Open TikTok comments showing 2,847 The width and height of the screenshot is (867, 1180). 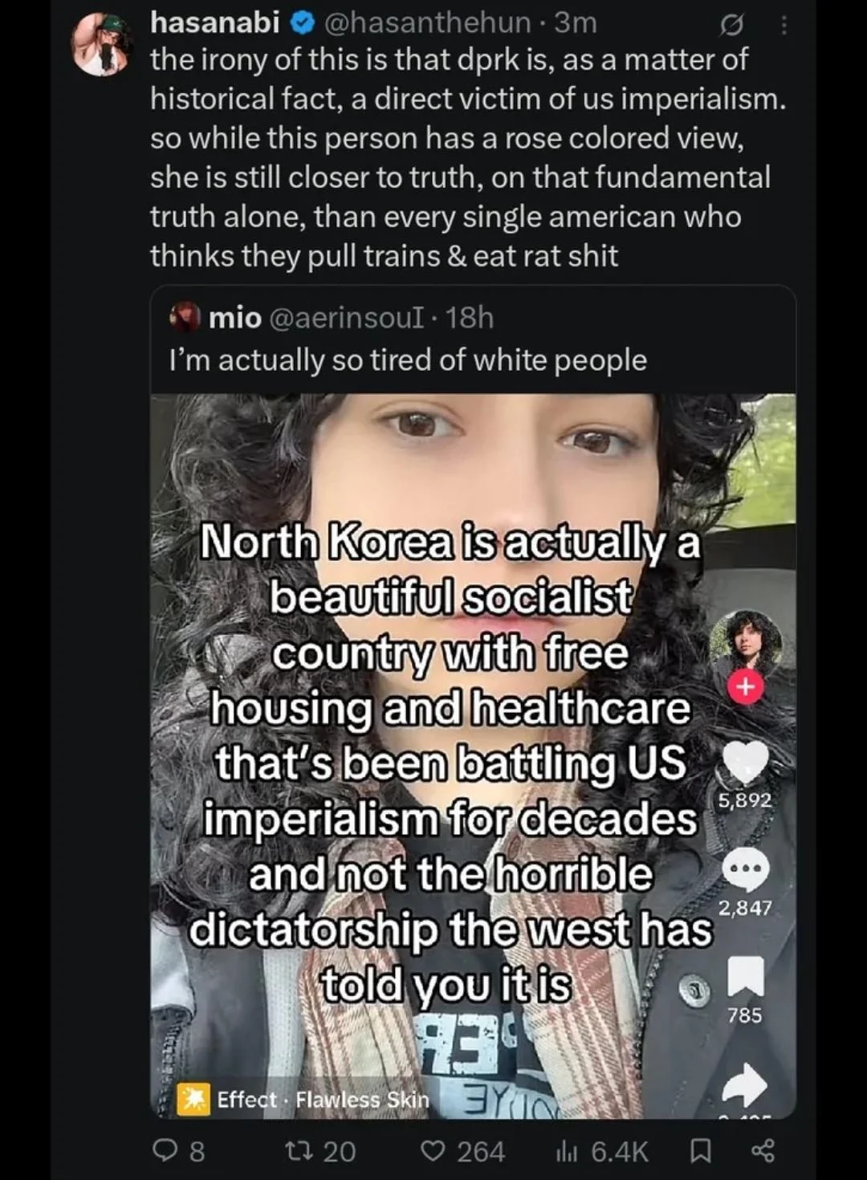pyautogui.click(x=746, y=869)
